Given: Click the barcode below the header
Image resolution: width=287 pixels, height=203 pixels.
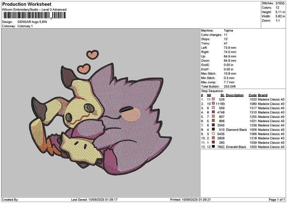Looking at the screenshot, I should 34,15.
